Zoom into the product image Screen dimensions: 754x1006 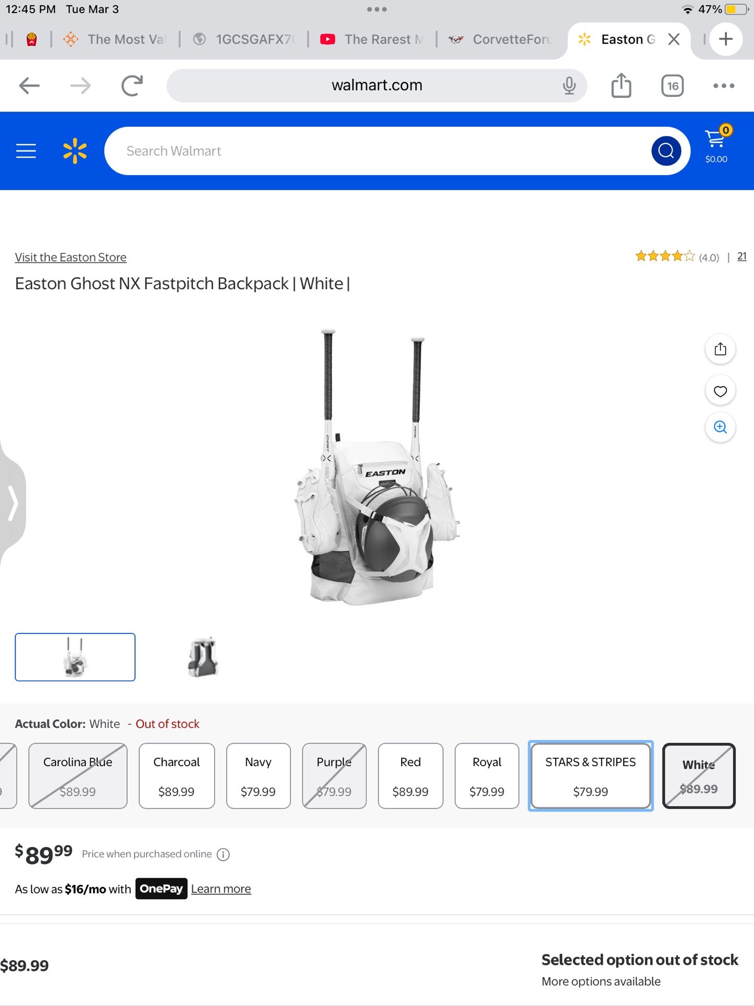(720, 427)
